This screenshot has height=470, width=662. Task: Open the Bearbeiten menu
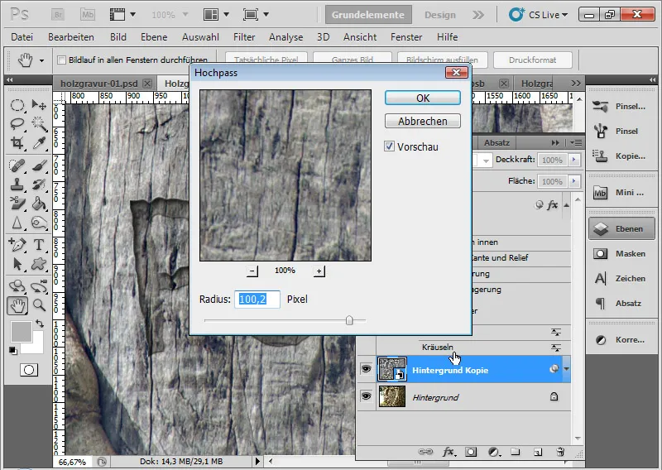click(71, 37)
